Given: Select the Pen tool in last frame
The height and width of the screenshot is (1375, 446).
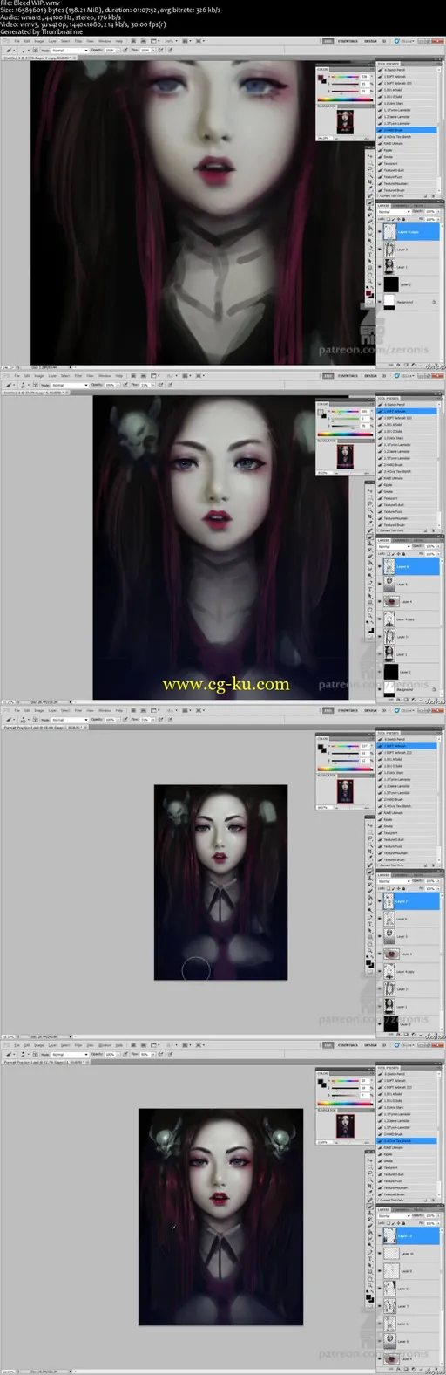Looking at the screenshot, I should point(369,1252).
